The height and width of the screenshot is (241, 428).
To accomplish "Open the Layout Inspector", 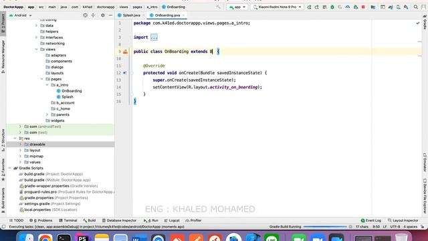I will point(403,220).
